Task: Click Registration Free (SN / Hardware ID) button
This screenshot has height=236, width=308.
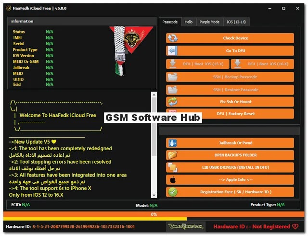Action: point(230,192)
